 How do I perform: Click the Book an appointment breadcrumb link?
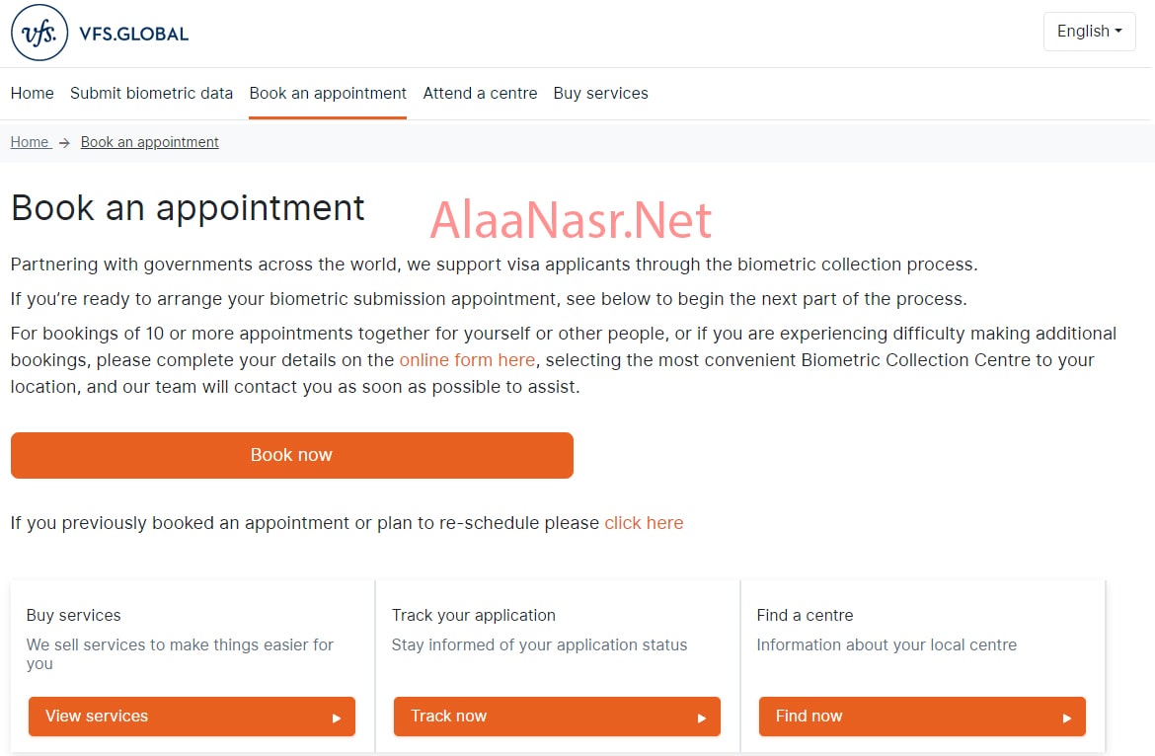149,142
